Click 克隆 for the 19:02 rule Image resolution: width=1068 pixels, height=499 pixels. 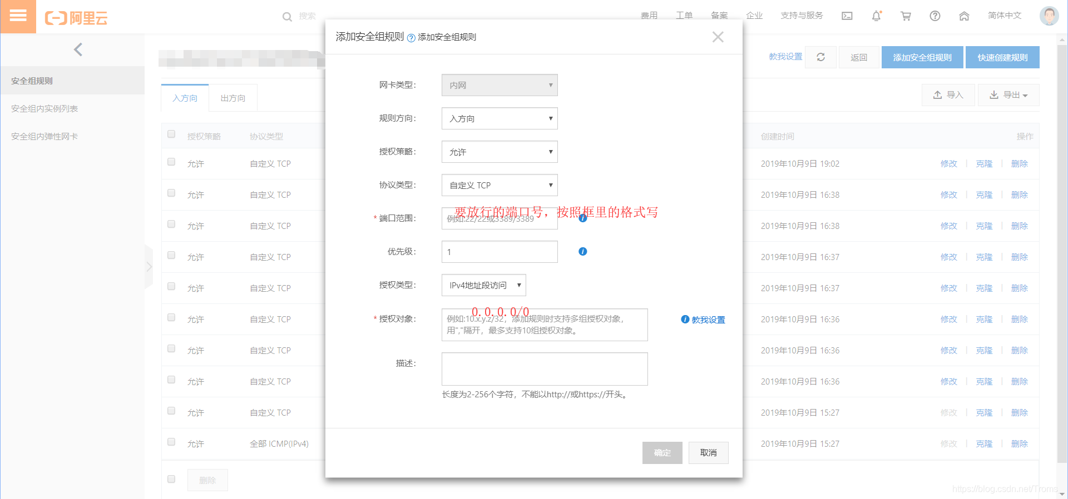[x=984, y=164]
